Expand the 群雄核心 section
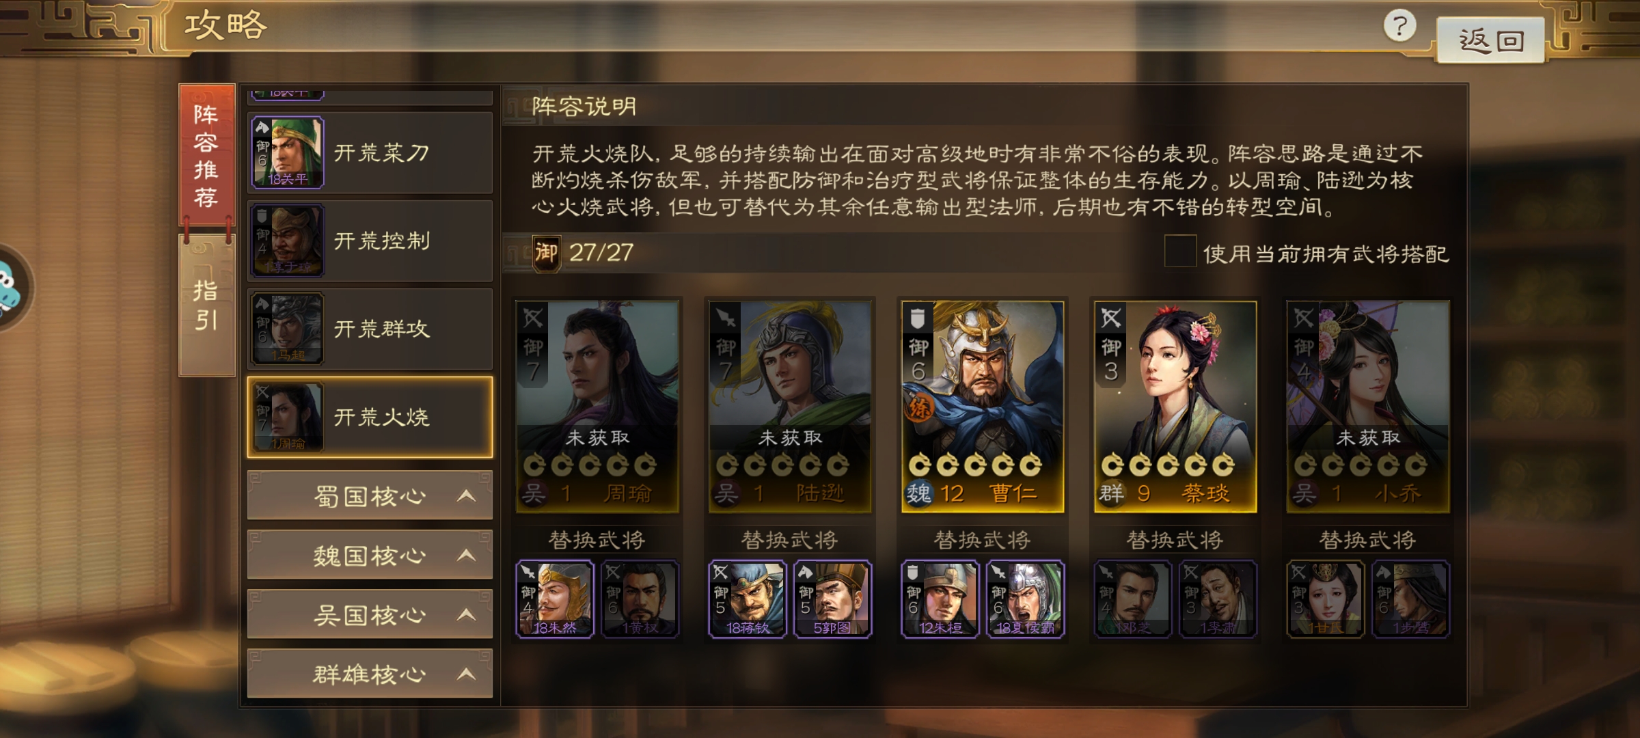Screen dimensions: 1640x738 tap(370, 674)
